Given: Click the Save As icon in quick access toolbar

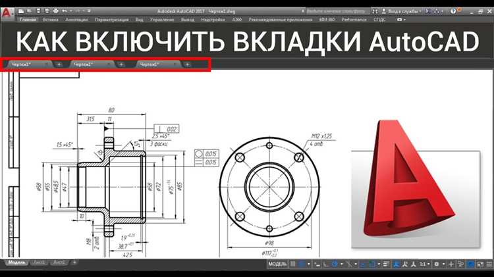Looking at the screenshot, I should pos(47,11).
